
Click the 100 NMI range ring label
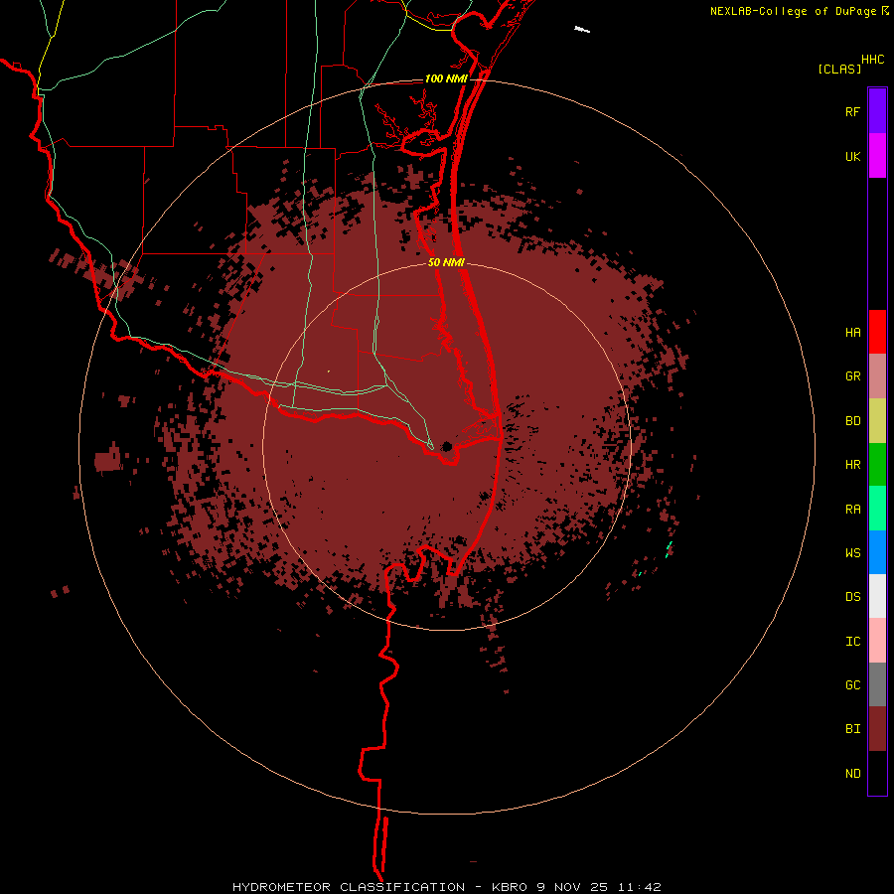(x=446, y=78)
